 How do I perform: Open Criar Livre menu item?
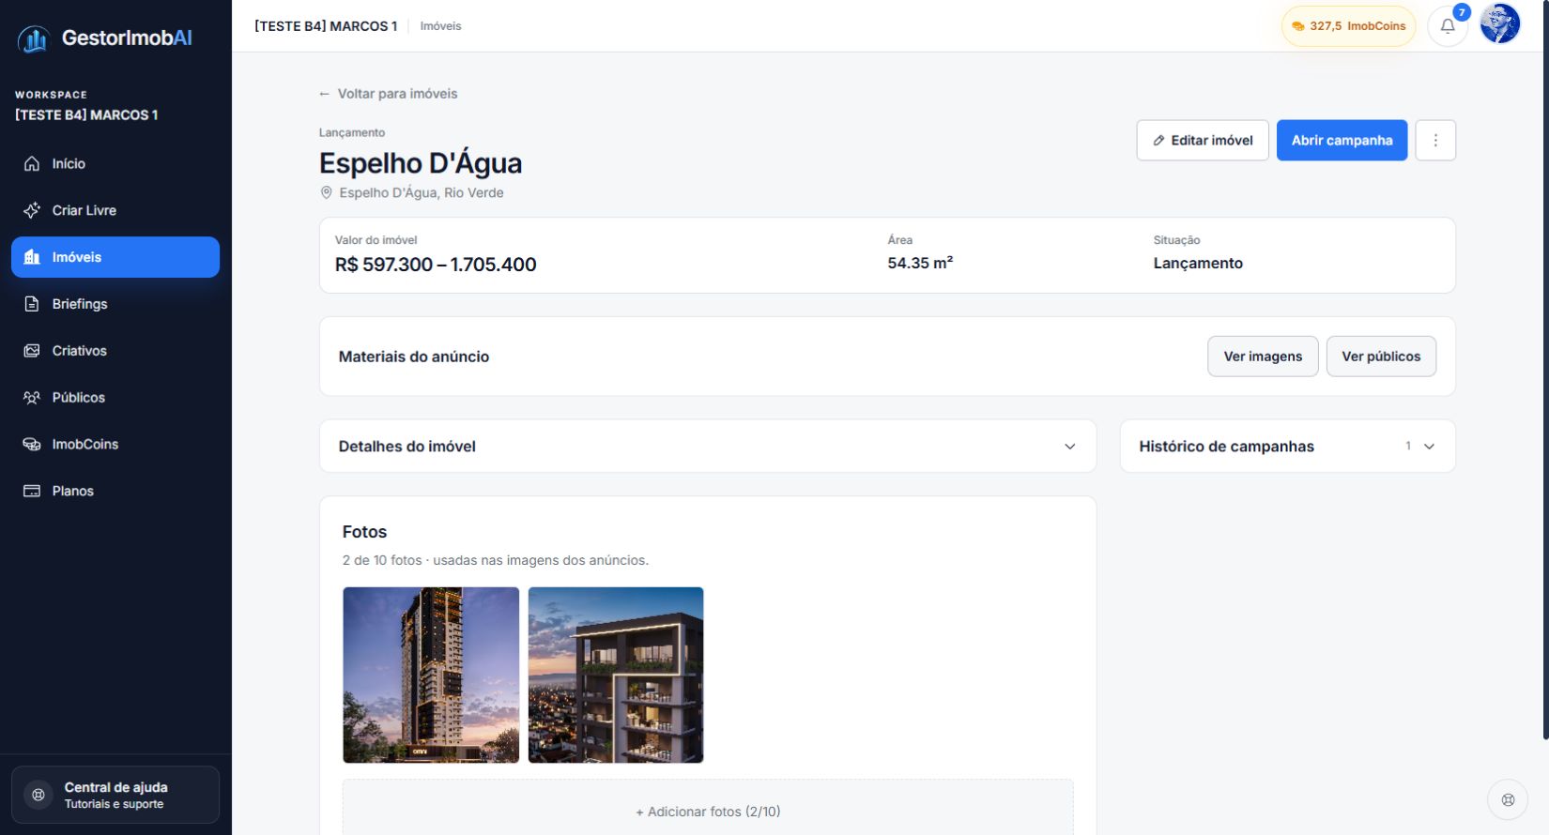click(115, 210)
